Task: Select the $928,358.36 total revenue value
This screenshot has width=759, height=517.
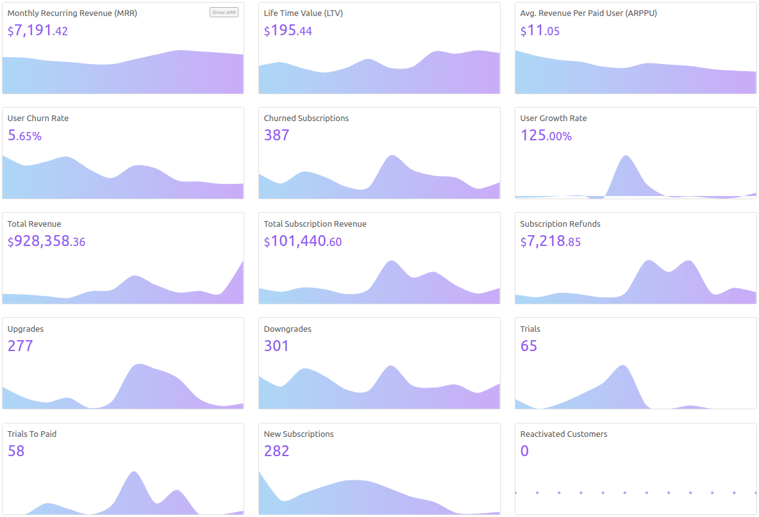Action: pos(46,241)
